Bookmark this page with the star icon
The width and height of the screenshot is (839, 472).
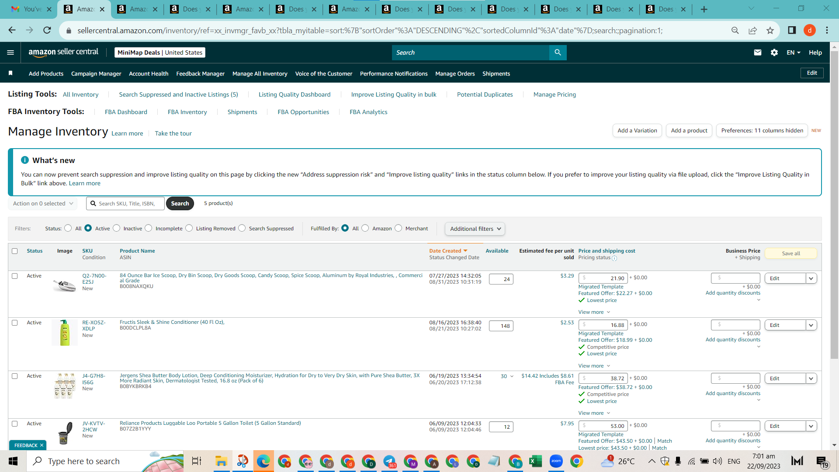click(x=770, y=30)
